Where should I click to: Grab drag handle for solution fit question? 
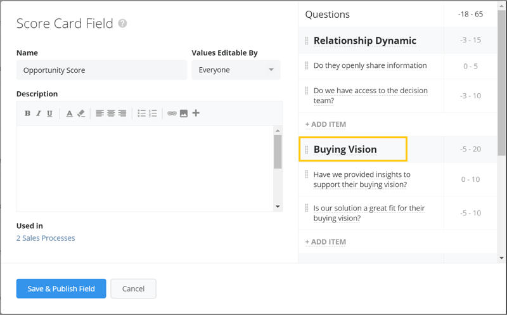tap(307, 208)
